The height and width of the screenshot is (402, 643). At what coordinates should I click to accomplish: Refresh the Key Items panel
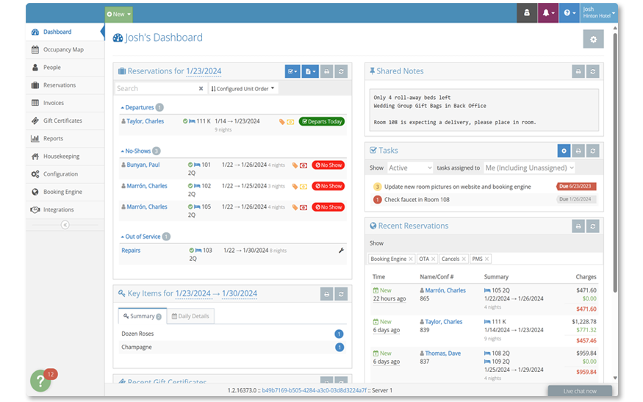pos(341,294)
